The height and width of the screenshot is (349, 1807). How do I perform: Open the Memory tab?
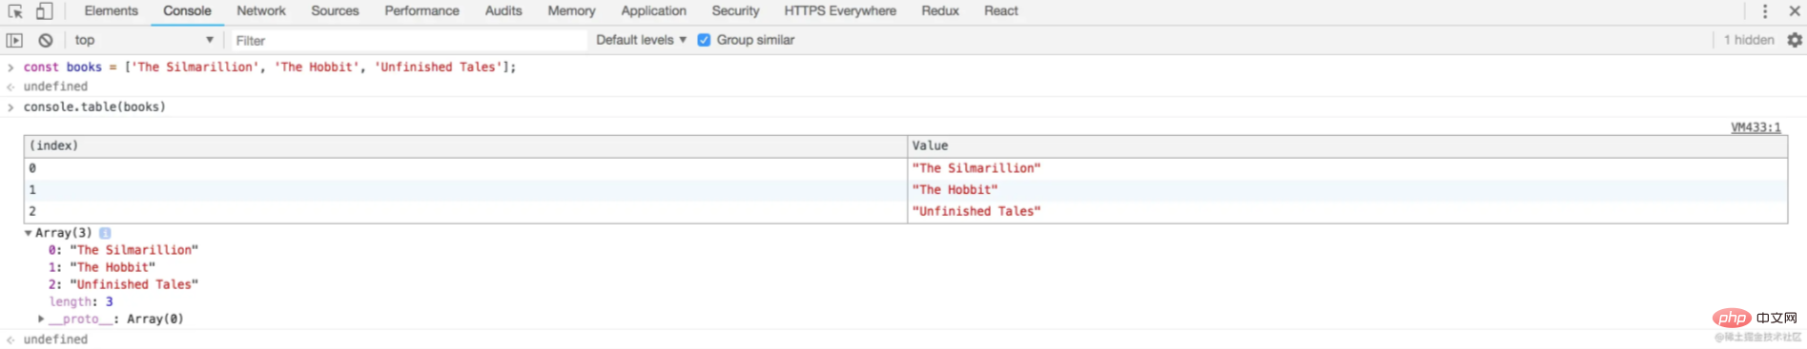point(571,11)
